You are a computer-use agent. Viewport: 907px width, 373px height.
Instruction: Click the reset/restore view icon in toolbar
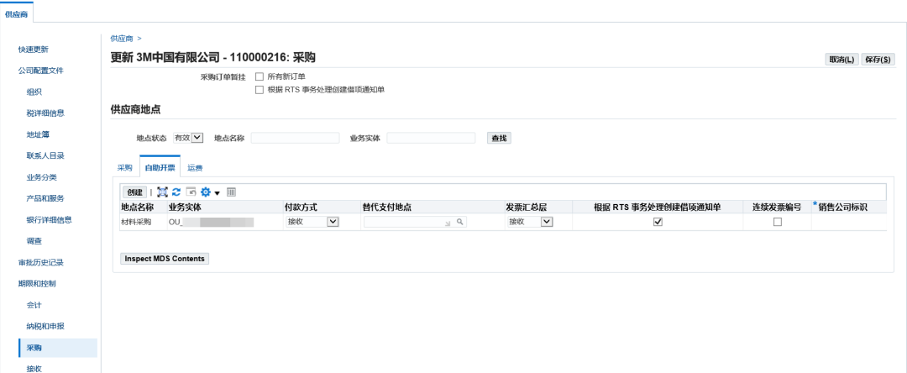coord(191,192)
